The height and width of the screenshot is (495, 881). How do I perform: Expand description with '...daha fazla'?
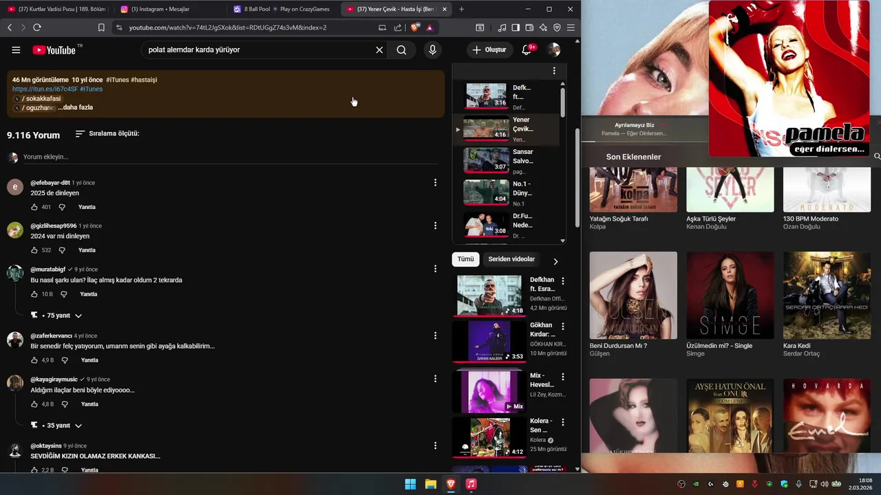75,107
